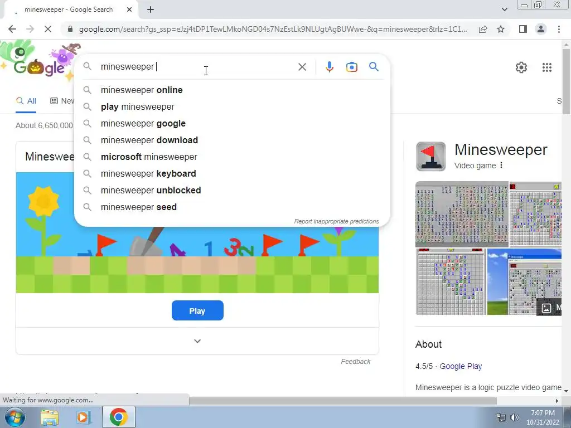The image size is (571, 428).
Task: Open more options beside Video game
Action: coord(501,165)
